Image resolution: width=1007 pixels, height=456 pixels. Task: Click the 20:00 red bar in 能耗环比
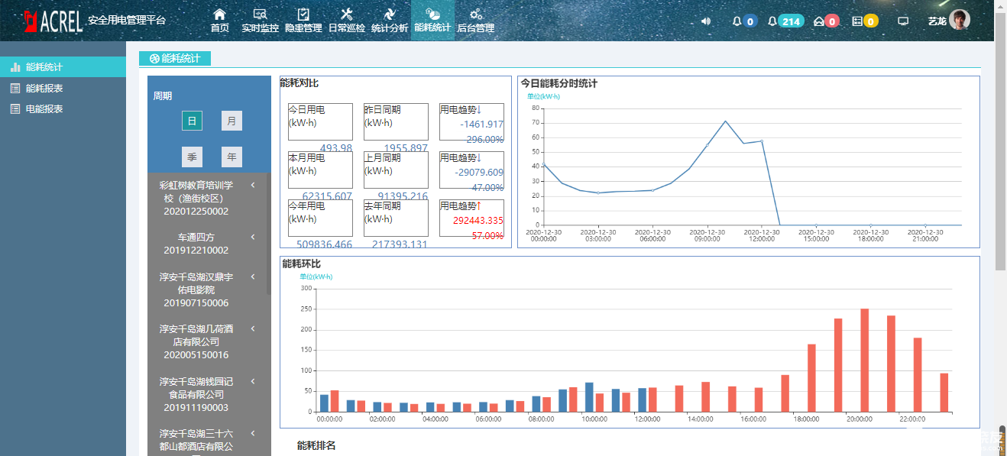[x=865, y=360]
